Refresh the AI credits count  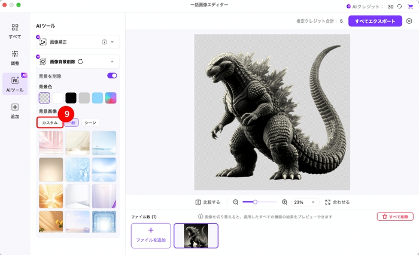[x=399, y=7]
